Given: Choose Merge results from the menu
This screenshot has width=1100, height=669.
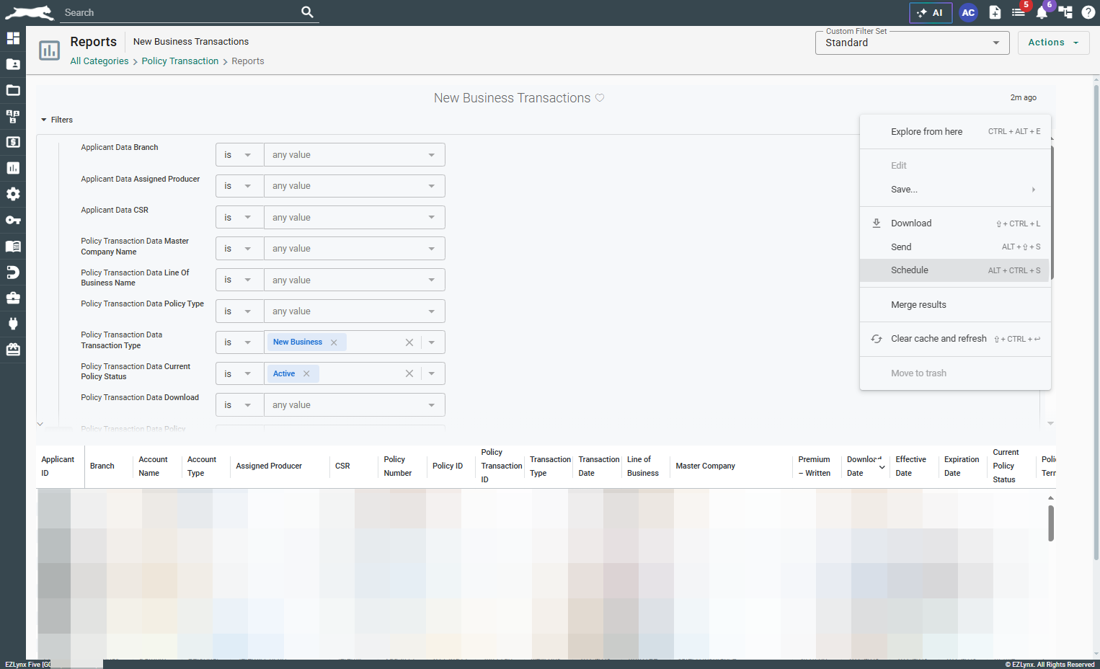Looking at the screenshot, I should pyautogui.click(x=955, y=305).
